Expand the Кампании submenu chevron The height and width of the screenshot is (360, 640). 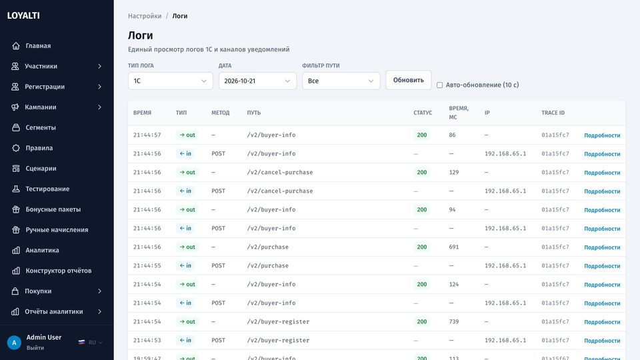(99, 107)
